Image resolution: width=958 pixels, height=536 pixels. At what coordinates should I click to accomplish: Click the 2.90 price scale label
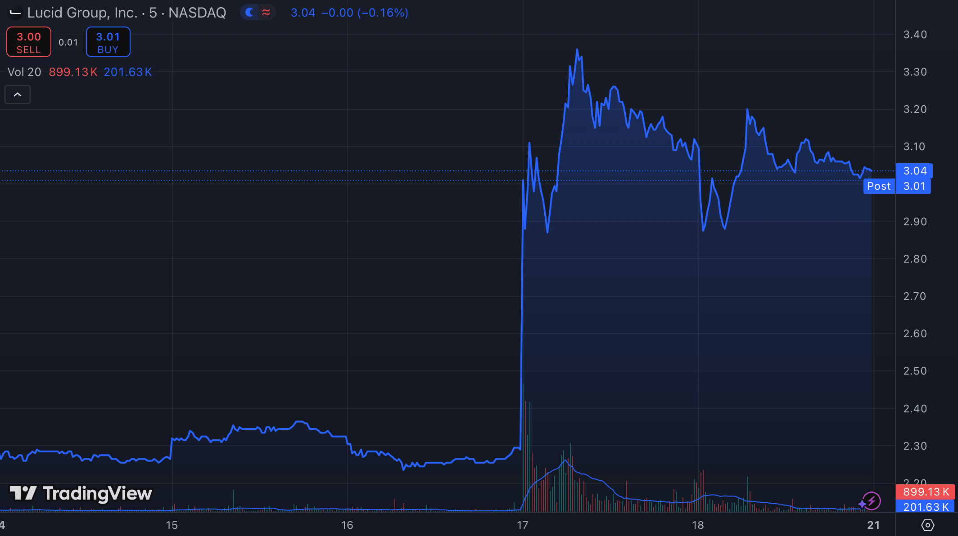coord(915,221)
